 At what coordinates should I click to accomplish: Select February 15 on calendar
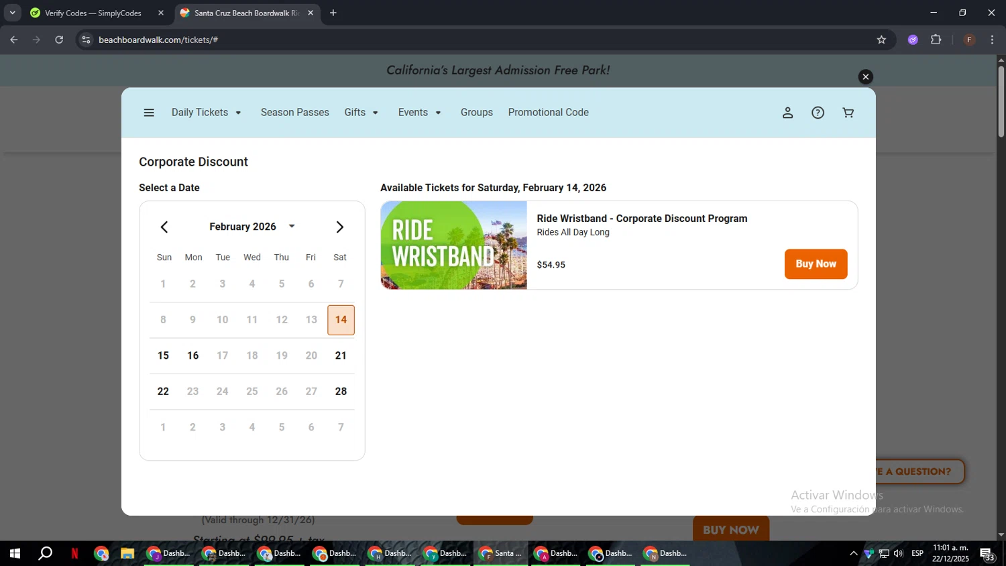tap(163, 356)
